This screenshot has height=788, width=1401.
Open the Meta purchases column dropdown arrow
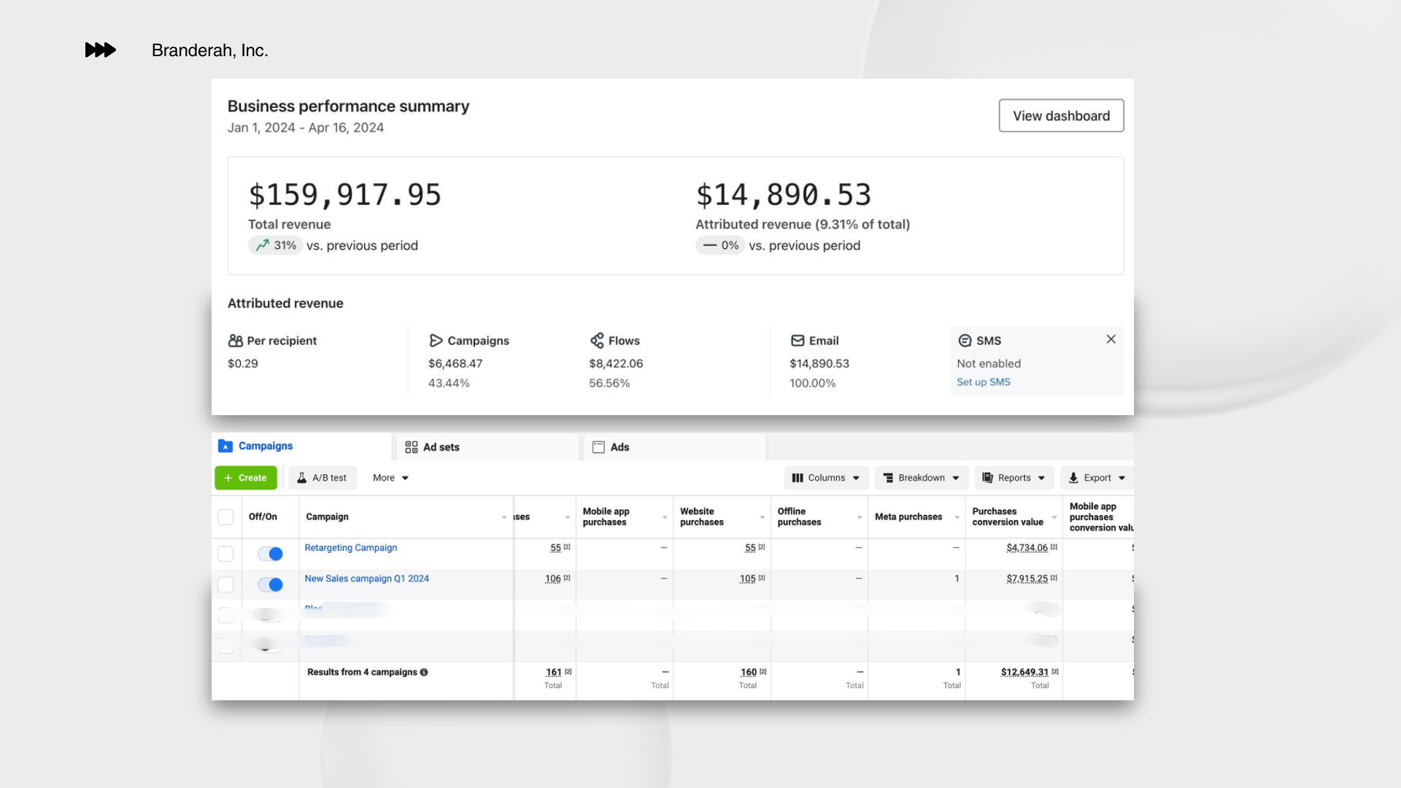957,517
